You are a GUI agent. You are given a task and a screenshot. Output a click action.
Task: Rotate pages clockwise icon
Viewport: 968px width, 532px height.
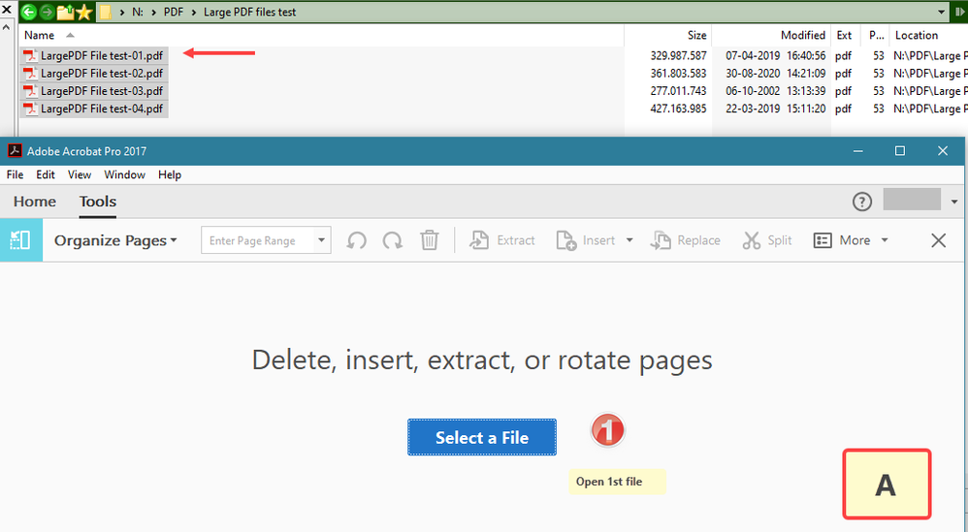point(392,240)
